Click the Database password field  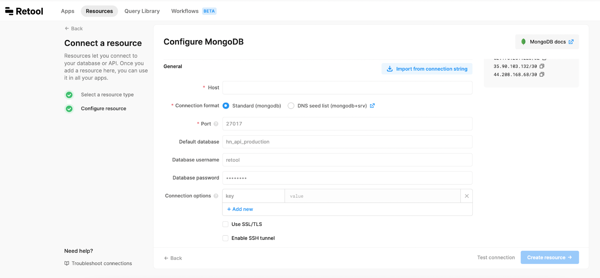[347, 178]
